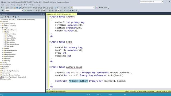Toggle Include Live Query Statistics

click(50, 11)
